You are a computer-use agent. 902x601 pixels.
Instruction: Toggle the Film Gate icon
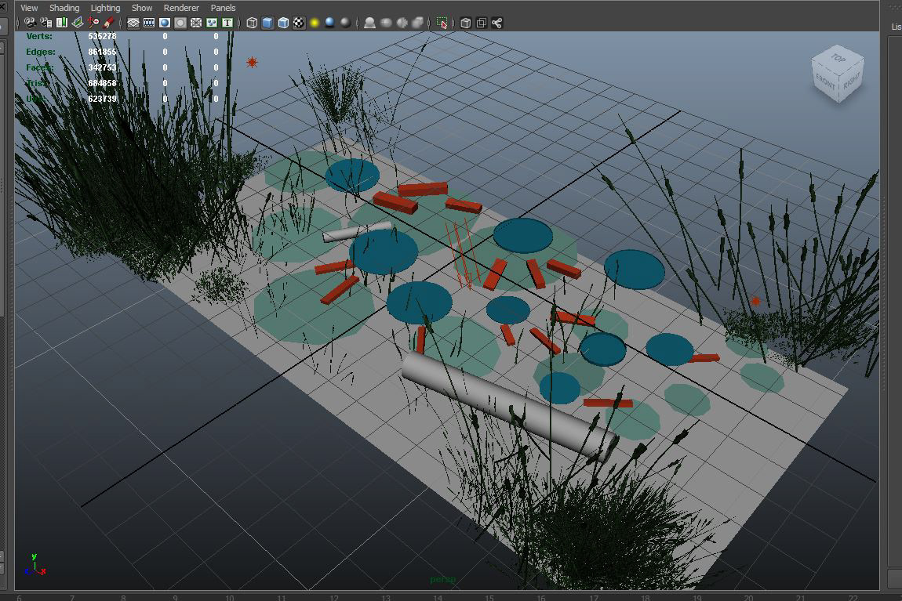149,23
